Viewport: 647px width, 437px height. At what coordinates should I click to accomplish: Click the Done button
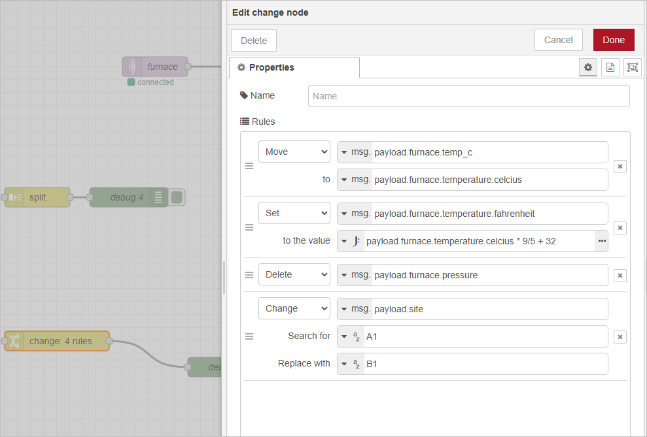(613, 40)
